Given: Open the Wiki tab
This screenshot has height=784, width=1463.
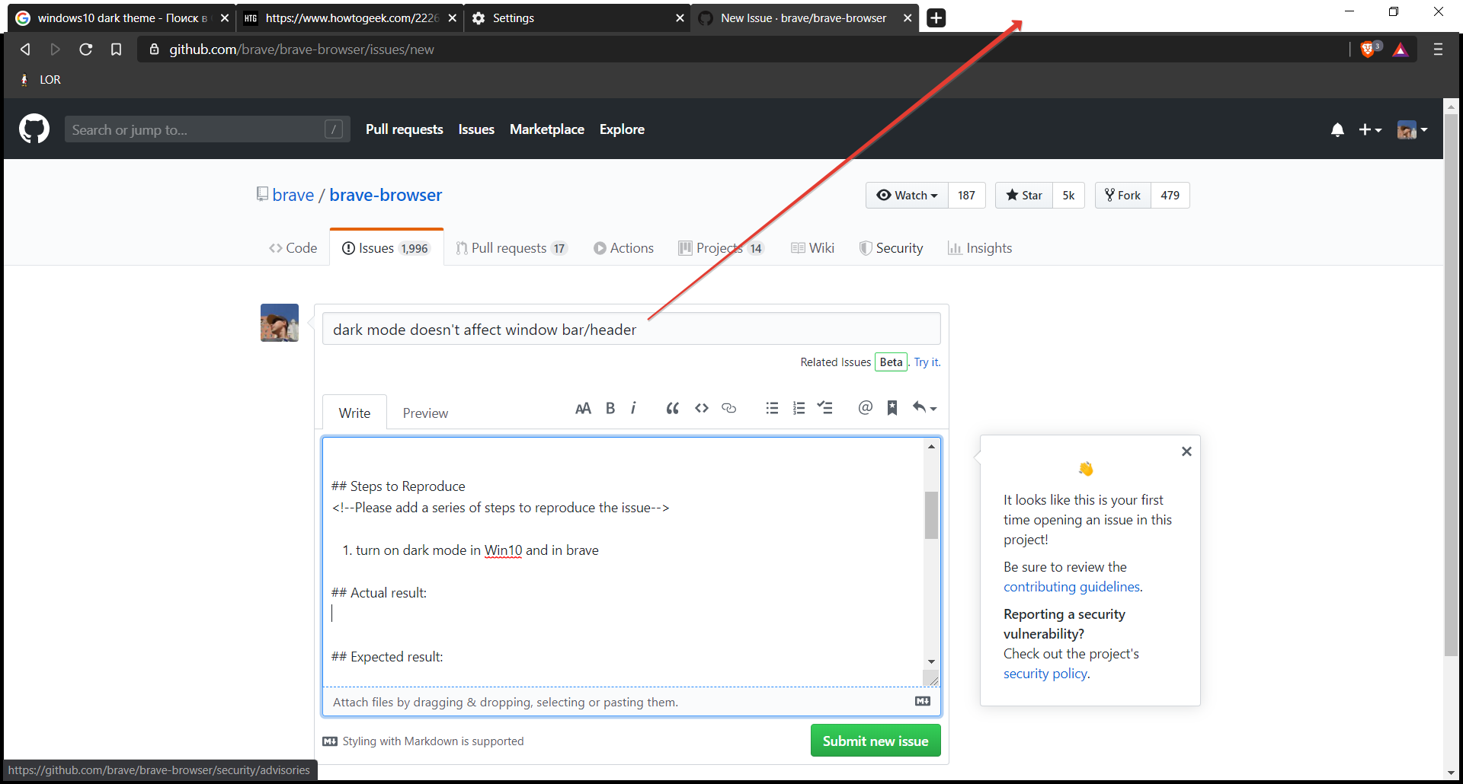Looking at the screenshot, I should tap(812, 248).
